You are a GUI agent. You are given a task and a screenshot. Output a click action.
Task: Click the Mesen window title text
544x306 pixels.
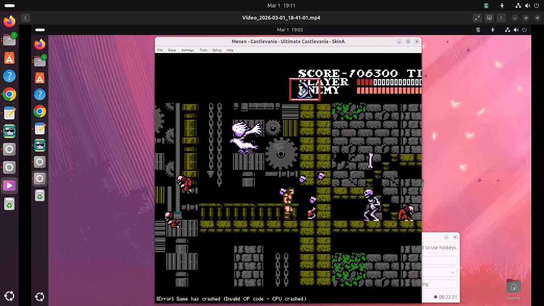(288, 41)
